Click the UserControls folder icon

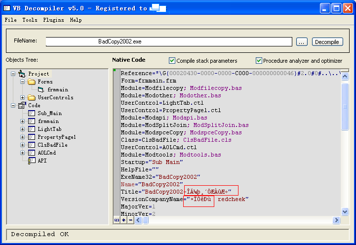(32, 97)
